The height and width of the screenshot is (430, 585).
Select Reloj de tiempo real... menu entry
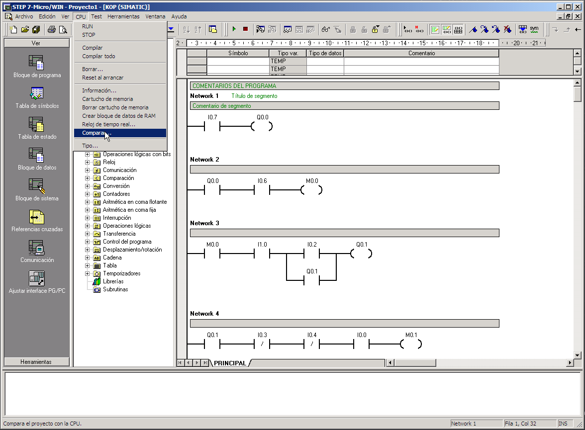point(120,124)
